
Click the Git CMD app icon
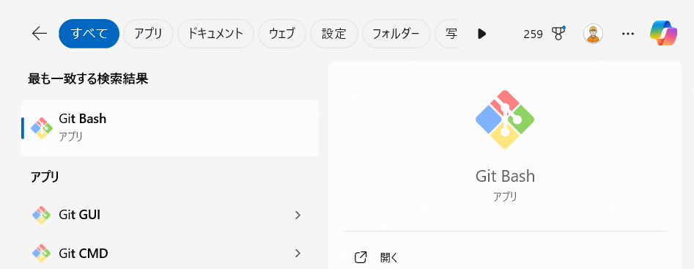(x=41, y=254)
